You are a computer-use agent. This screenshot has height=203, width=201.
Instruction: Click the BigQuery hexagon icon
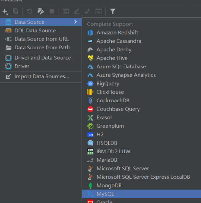(x=90, y=84)
